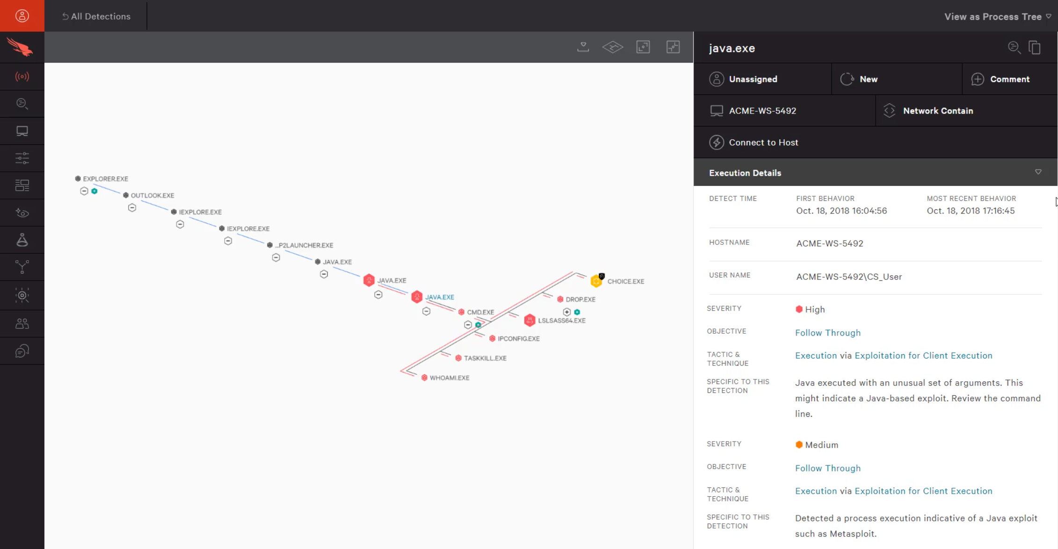Viewport: 1058px width, 549px height.
Task: Click the CrowdStrike falcon logo icon
Action: point(21,48)
